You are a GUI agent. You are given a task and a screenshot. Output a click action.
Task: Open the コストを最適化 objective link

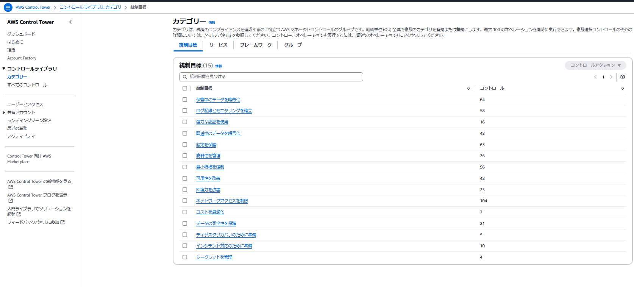[x=210, y=212]
